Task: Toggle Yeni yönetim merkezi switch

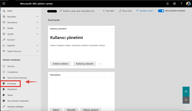Action: pyautogui.click(x=161, y=11)
